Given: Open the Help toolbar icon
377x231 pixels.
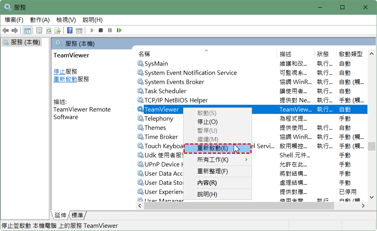Looking at the screenshot, I should [70, 30].
